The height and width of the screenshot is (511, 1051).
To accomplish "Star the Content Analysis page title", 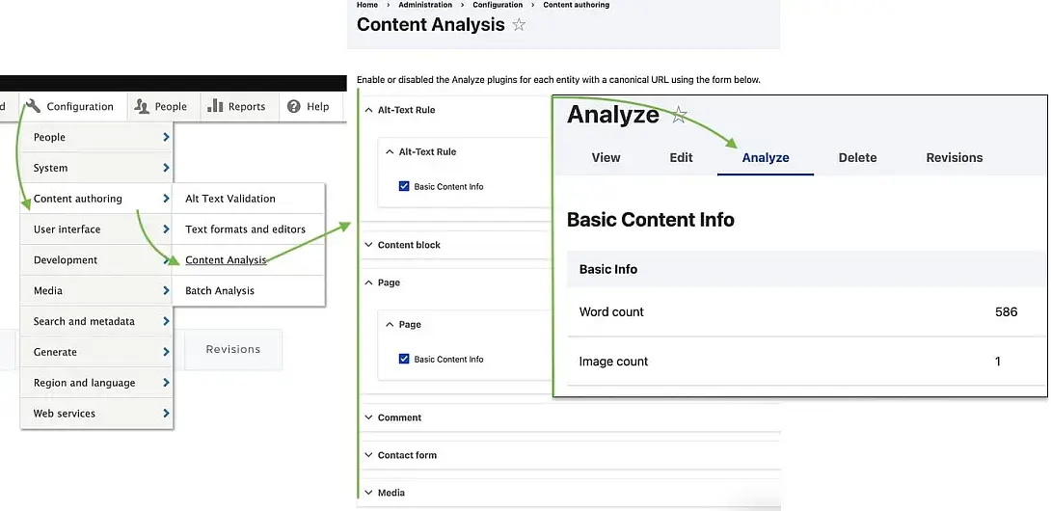I will (x=519, y=25).
